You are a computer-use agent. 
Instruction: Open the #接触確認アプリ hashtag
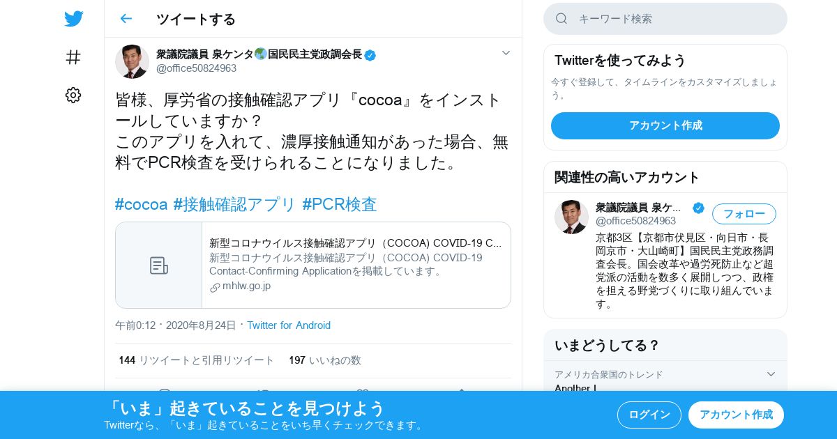(234, 204)
